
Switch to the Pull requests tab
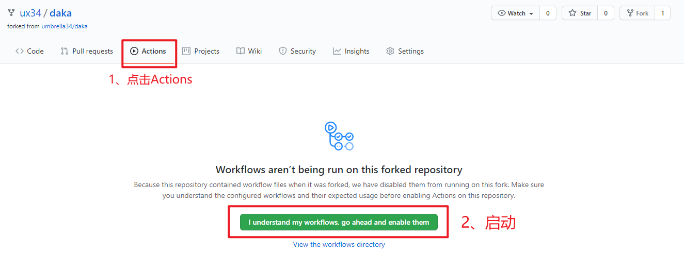[x=87, y=51]
